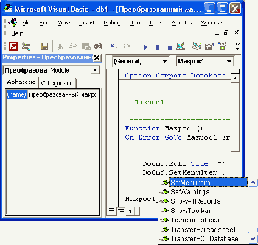The height and width of the screenshot is (245, 258).
Task: Open the Edit menu
Action: pyautogui.click(x=44, y=23)
